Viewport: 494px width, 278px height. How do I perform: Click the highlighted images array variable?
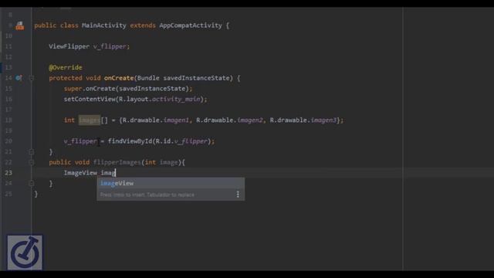pos(90,120)
